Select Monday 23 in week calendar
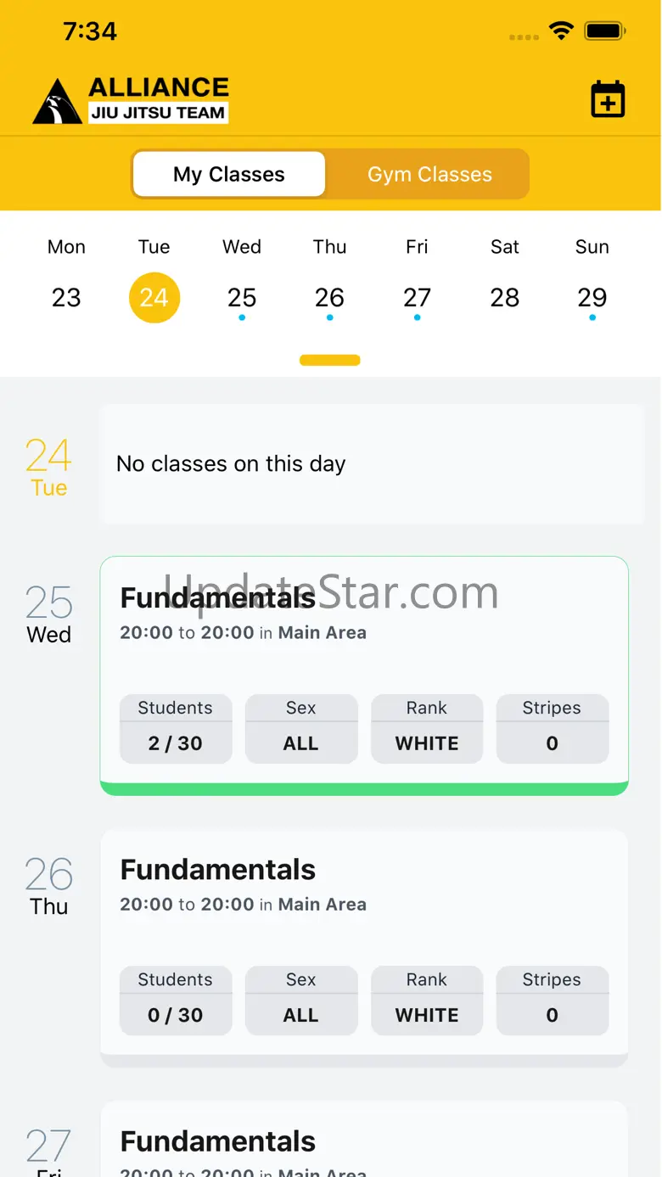The image size is (662, 1177). 66,279
